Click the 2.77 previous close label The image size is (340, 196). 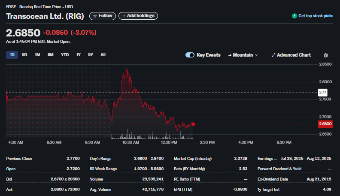[323, 93]
